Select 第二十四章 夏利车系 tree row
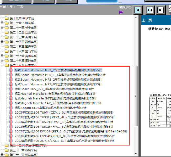Image resolution: width=171 pixels, height=157 pixels. click(23, 42)
